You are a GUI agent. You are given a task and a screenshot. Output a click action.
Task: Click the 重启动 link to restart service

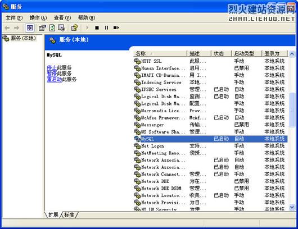point(55,79)
